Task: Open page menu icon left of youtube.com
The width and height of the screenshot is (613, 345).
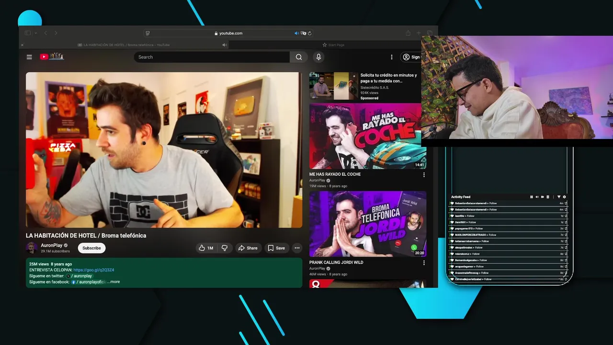Action: pos(148,33)
